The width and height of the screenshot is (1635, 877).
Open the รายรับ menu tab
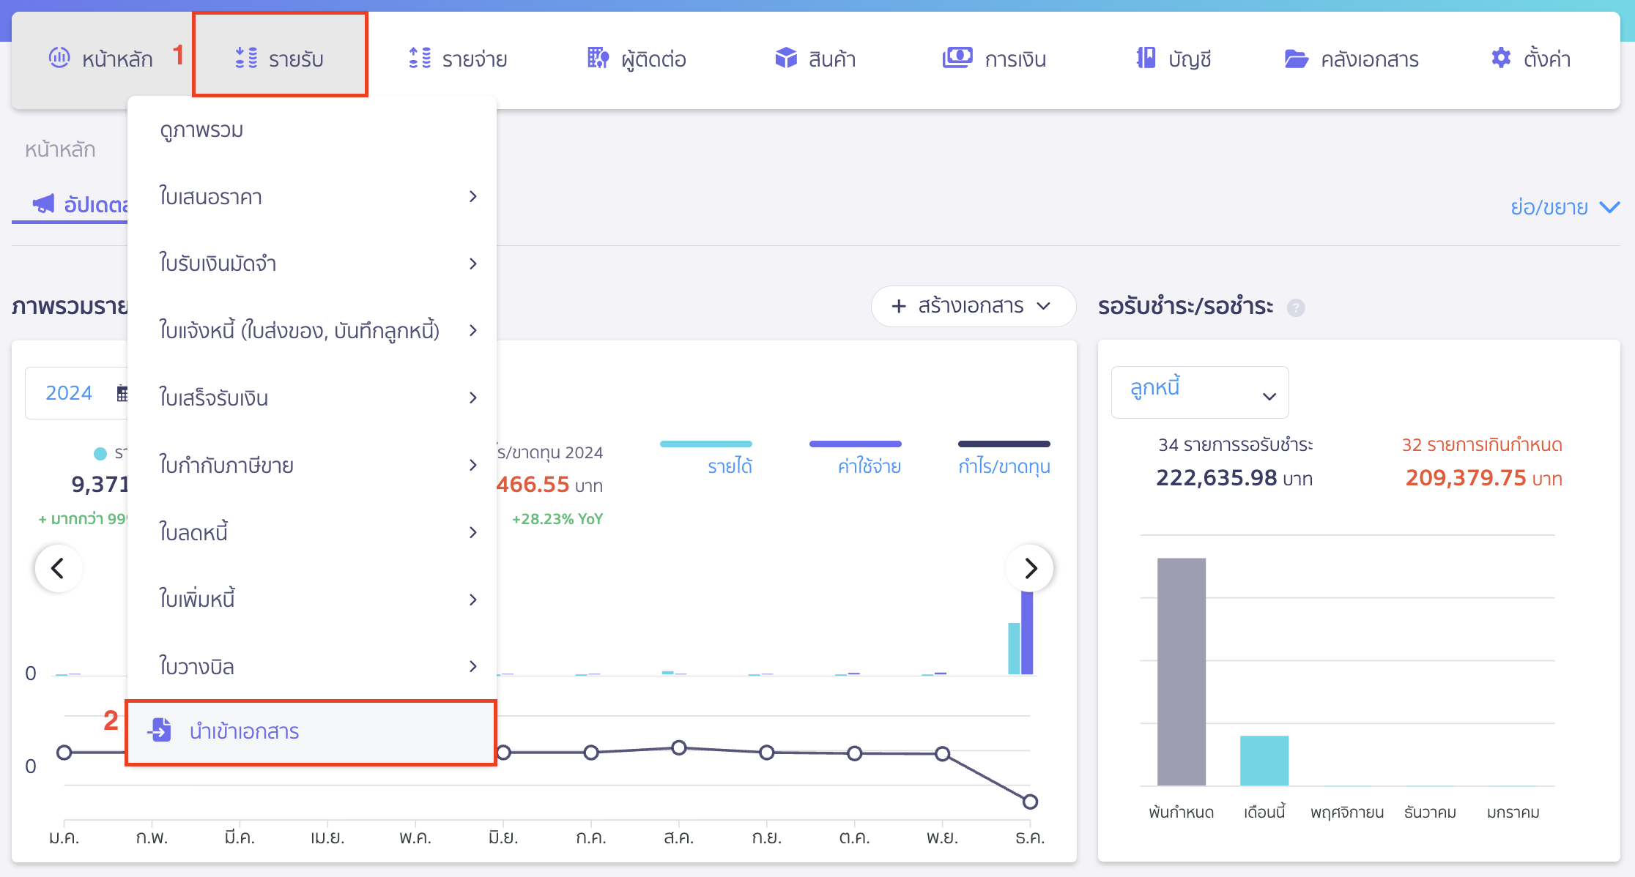[281, 59]
